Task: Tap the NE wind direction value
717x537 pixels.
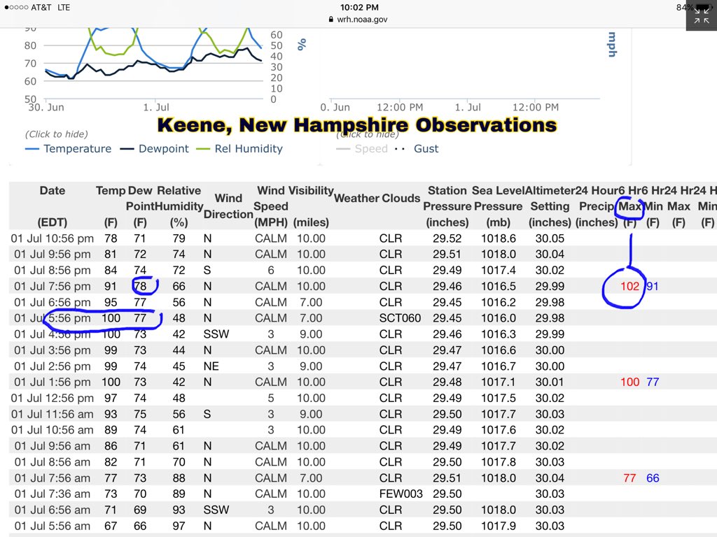Action: click(211, 366)
